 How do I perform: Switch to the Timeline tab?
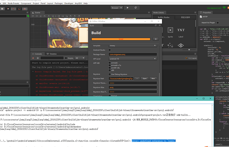(x=51, y=54)
